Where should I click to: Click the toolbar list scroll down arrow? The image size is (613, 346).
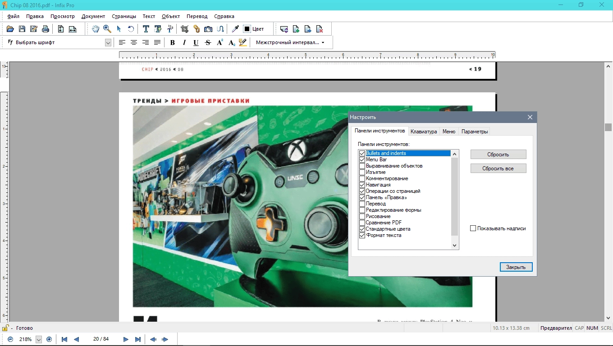tap(454, 246)
